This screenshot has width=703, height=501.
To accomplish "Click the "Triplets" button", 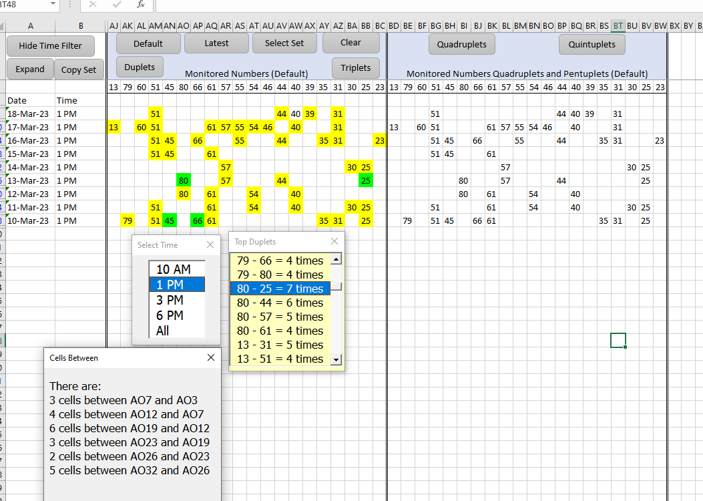I will click(355, 67).
